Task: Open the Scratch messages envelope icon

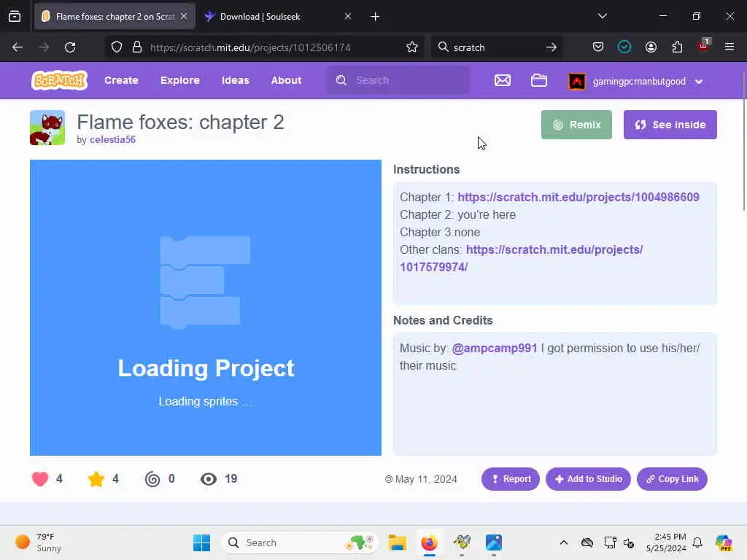Action: tap(502, 80)
